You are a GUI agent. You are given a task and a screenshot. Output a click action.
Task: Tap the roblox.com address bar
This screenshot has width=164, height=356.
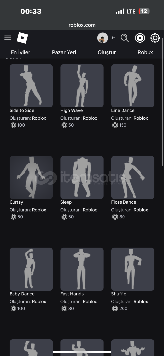click(82, 25)
